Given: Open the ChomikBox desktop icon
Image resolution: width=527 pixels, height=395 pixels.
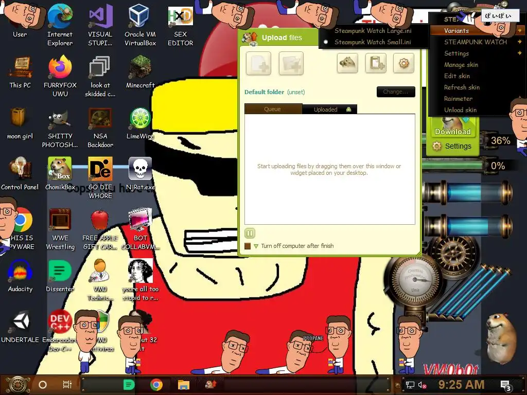Looking at the screenshot, I should point(60,174).
